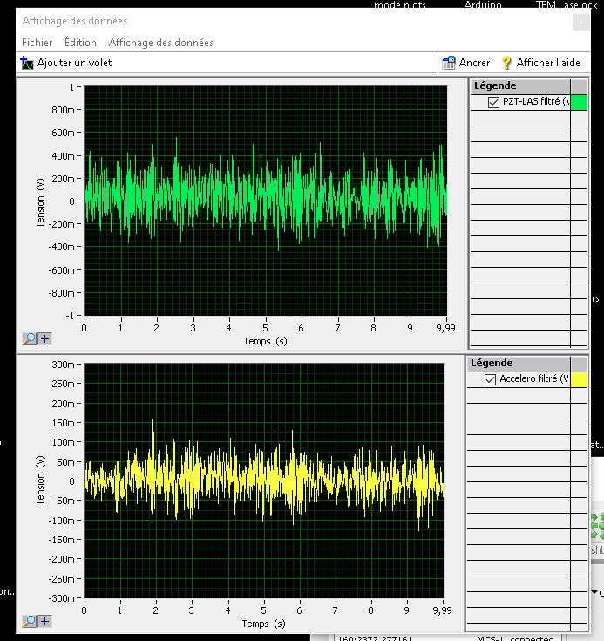Viewport: 604px width, 641px height.
Task: Click the yellow Accelero color swatch
Action: (580, 379)
